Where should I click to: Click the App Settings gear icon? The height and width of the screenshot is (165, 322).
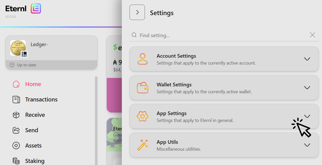point(143,116)
